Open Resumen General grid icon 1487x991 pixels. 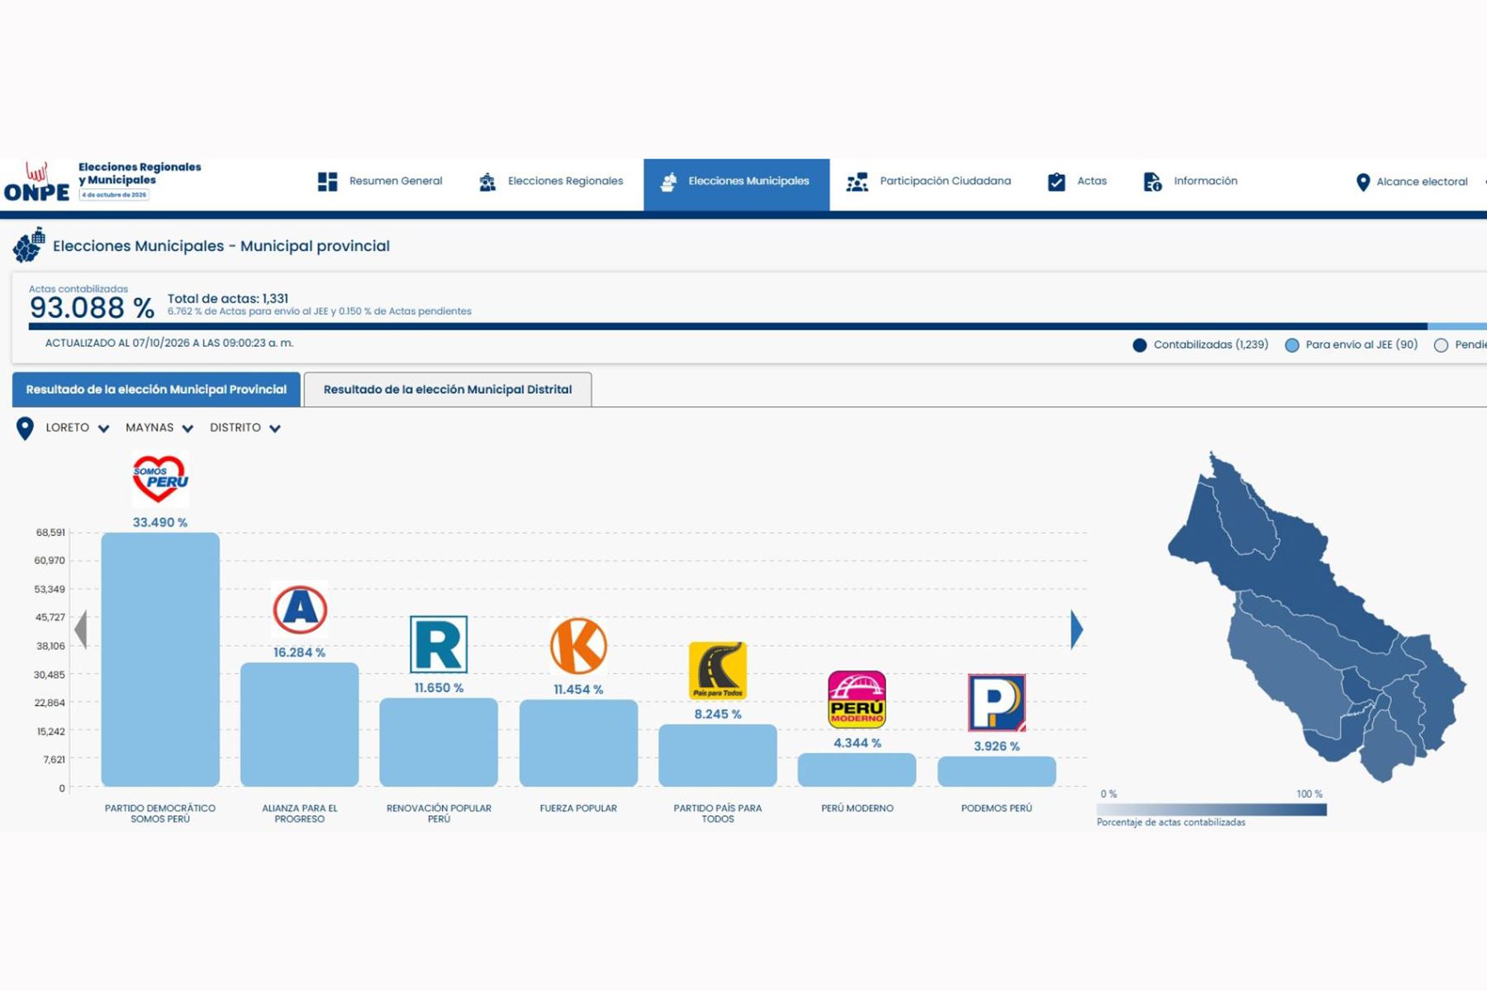click(x=328, y=182)
